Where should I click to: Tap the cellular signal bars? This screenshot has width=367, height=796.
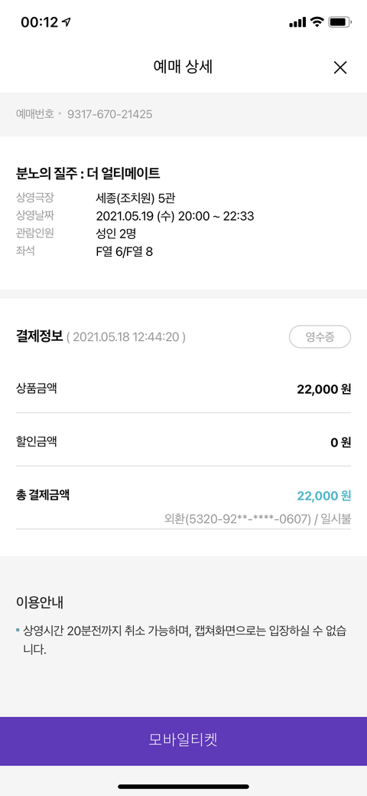click(x=297, y=22)
